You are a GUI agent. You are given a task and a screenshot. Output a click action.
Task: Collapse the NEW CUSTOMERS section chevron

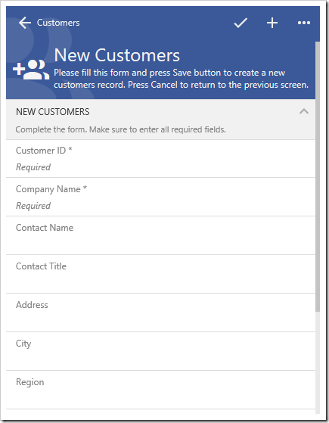pyautogui.click(x=304, y=111)
